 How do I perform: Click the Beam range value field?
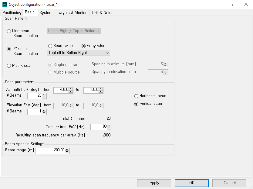50,151
